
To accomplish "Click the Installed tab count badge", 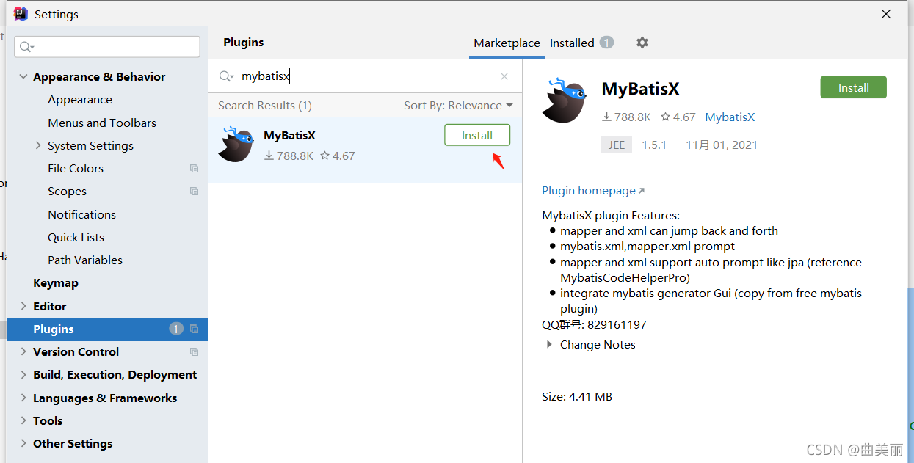I will point(606,43).
